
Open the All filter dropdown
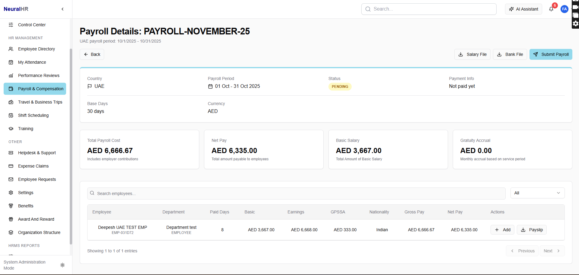point(537,193)
